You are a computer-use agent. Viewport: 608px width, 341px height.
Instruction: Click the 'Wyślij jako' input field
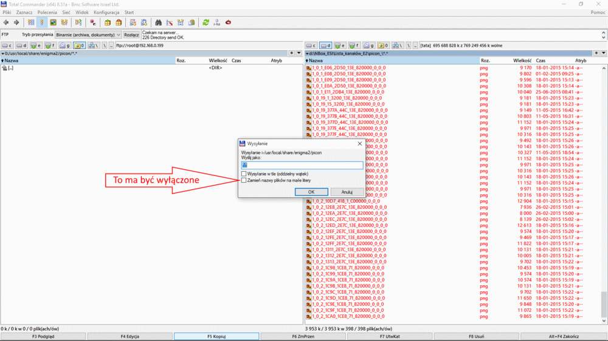coord(302,165)
